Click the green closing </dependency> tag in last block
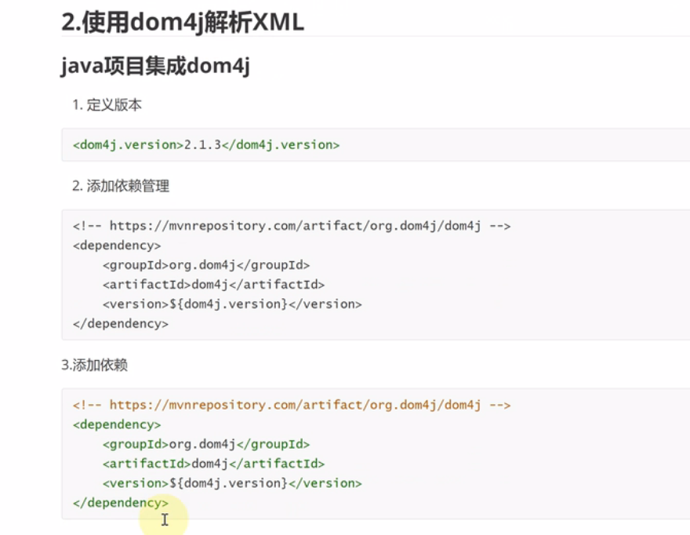This screenshot has width=690, height=535. pyautogui.click(x=120, y=503)
